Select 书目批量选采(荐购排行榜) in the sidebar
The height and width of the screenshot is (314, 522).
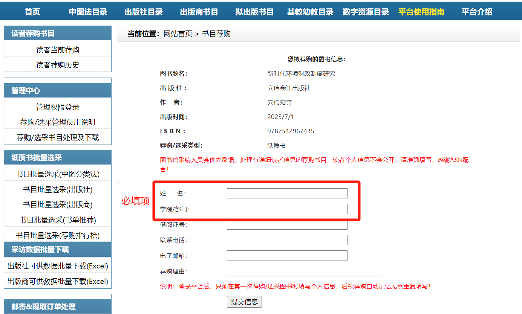[58, 235]
